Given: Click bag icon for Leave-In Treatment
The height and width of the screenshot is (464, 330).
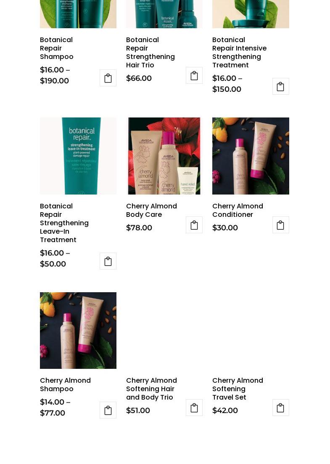Looking at the screenshot, I should 108,261.
